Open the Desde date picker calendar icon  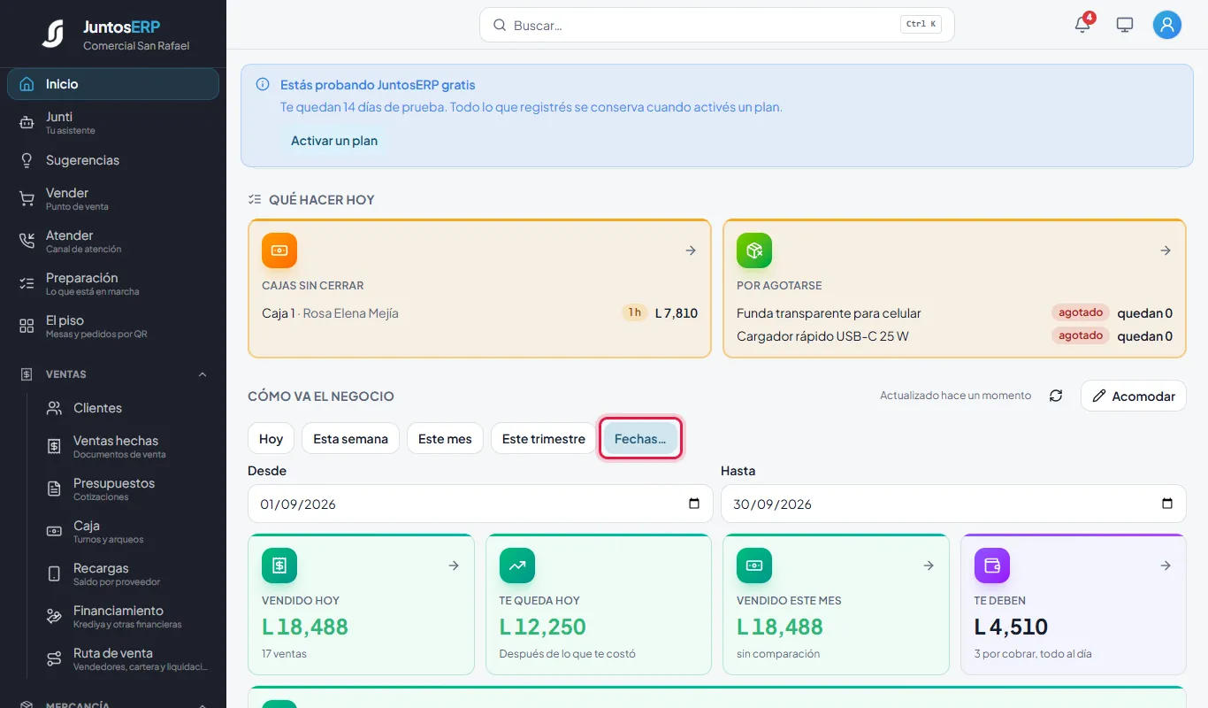pyautogui.click(x=694, y=504)
